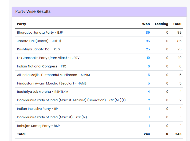
Task: Click the Total row label at bottom
Action: coord(21,134)
